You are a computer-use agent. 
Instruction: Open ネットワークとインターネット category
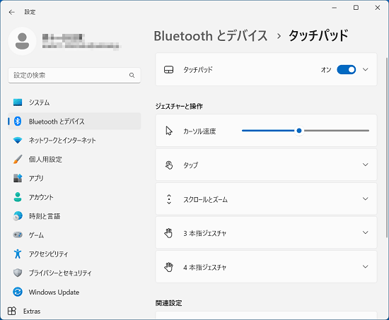74,141
